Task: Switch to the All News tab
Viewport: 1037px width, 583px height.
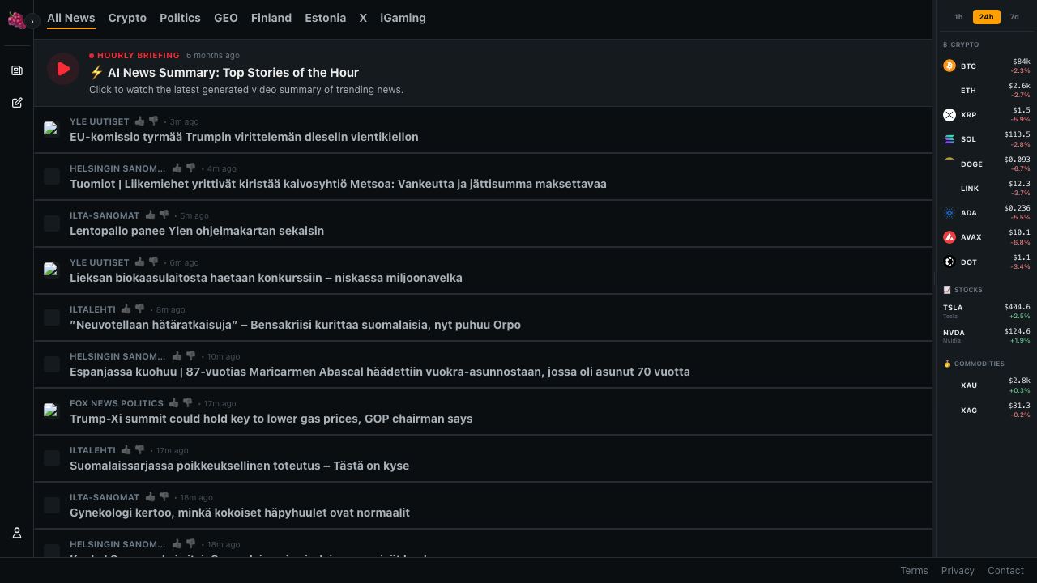Action: (71, 18)
